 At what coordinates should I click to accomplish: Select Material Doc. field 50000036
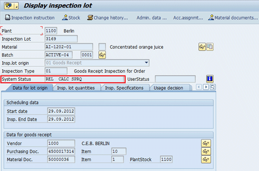click(x=61, y=159)
